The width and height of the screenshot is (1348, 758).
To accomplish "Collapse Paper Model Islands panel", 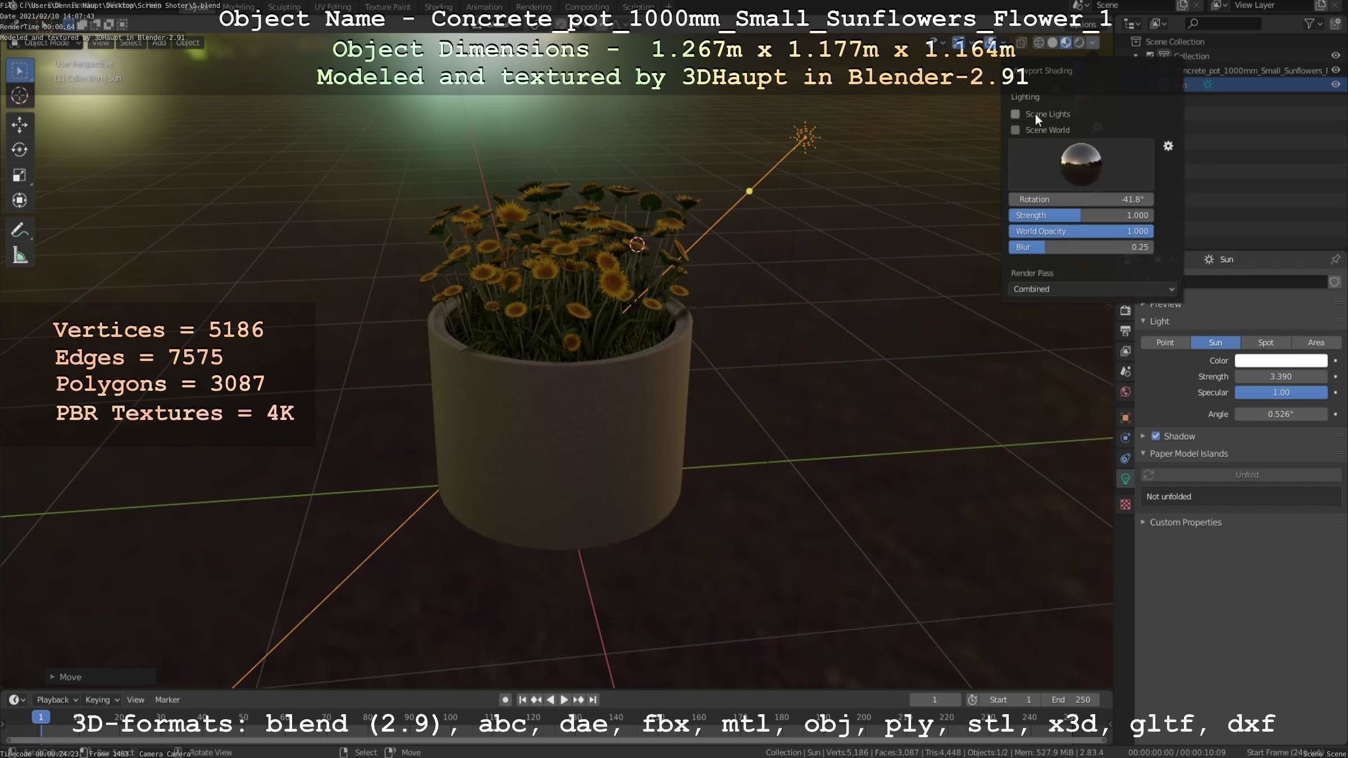I will (1144, 454).
